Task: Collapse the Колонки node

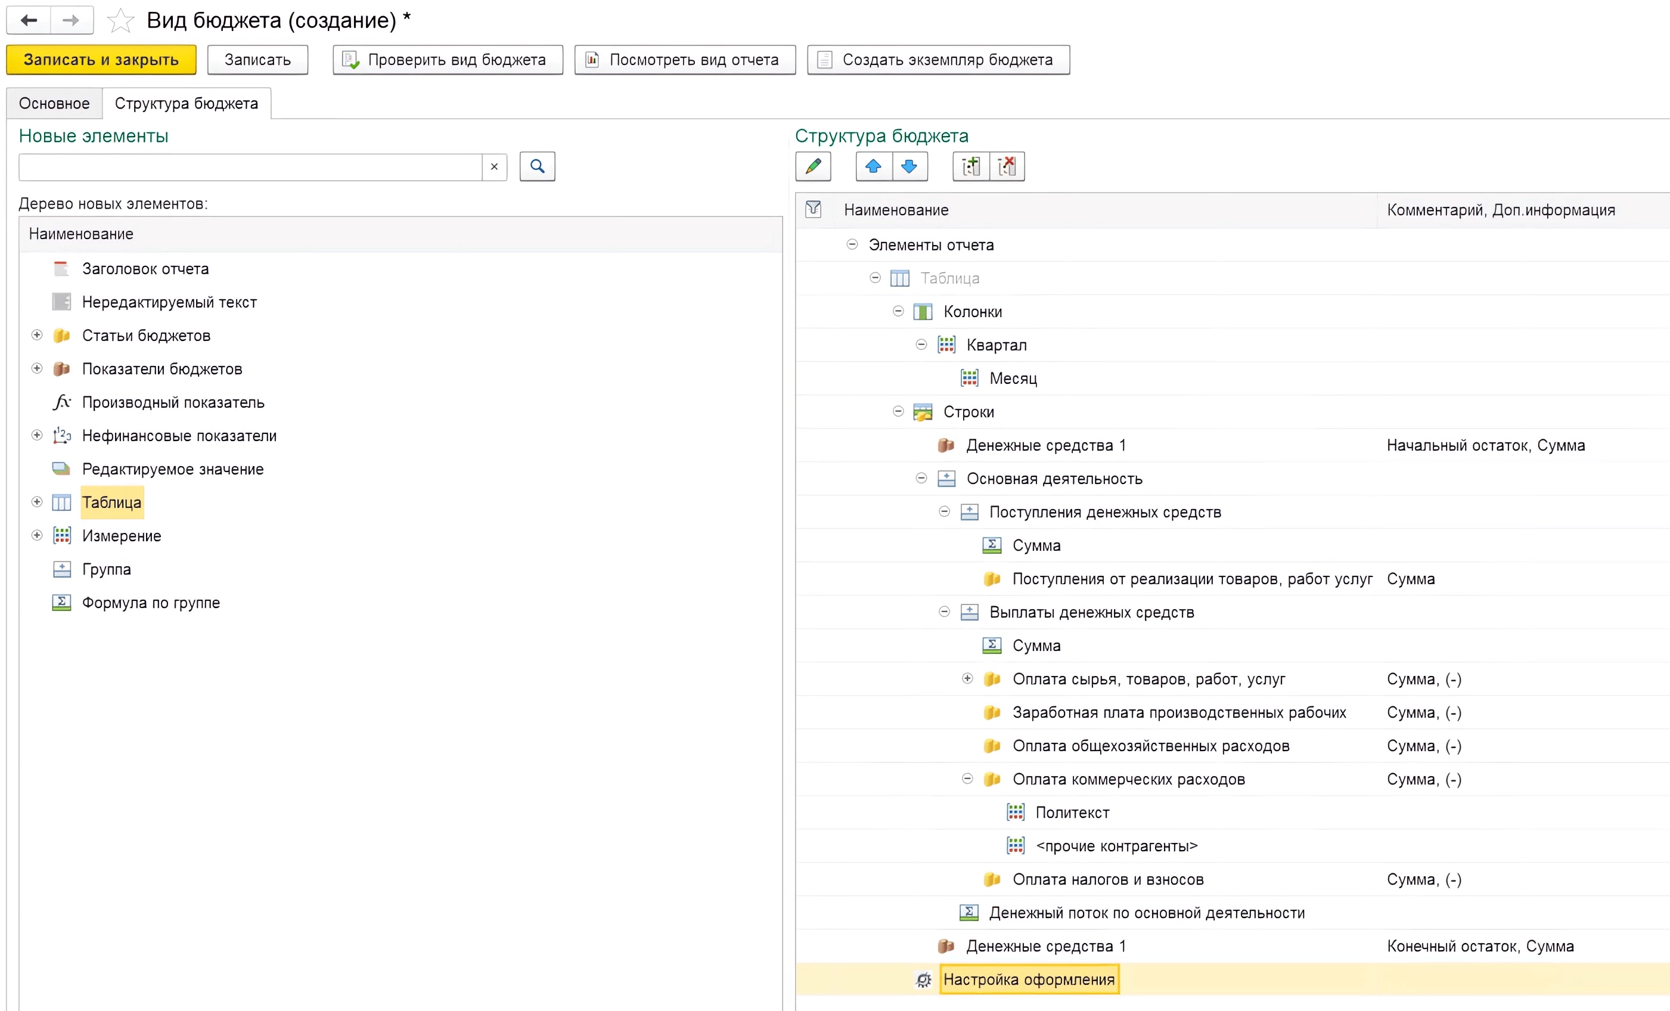Action: pyautogui.click(x=898, y=311)
